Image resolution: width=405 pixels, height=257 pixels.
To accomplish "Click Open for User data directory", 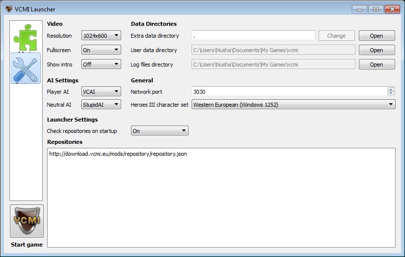I will [x=376, y=50].
